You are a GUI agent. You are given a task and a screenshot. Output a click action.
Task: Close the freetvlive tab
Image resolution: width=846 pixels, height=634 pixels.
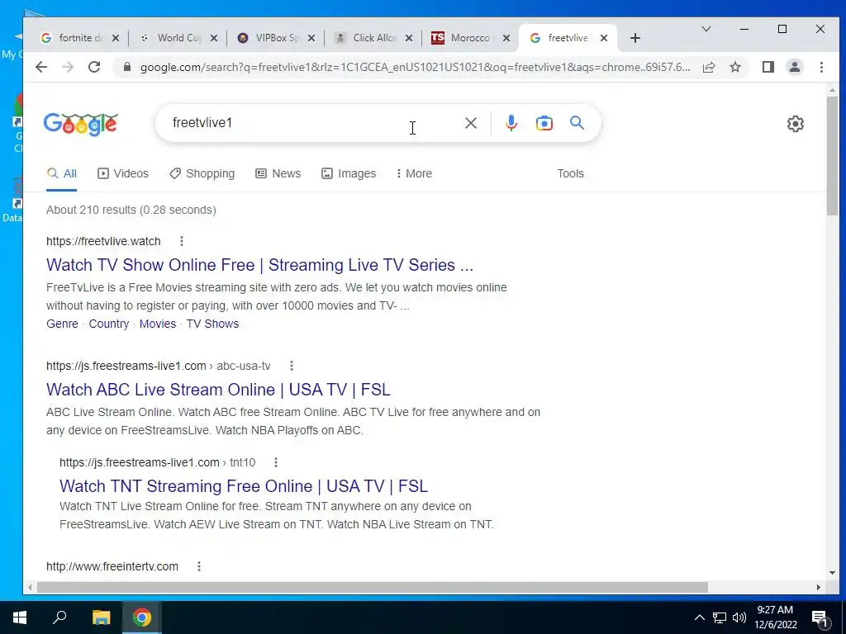coord(604,38)
